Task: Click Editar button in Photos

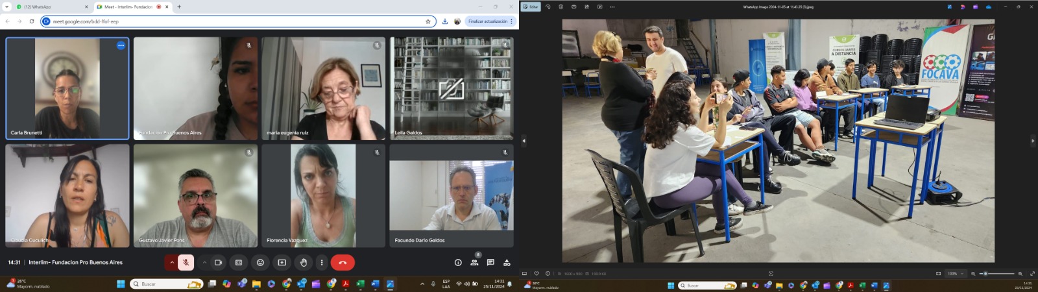Action: (531, 6)
